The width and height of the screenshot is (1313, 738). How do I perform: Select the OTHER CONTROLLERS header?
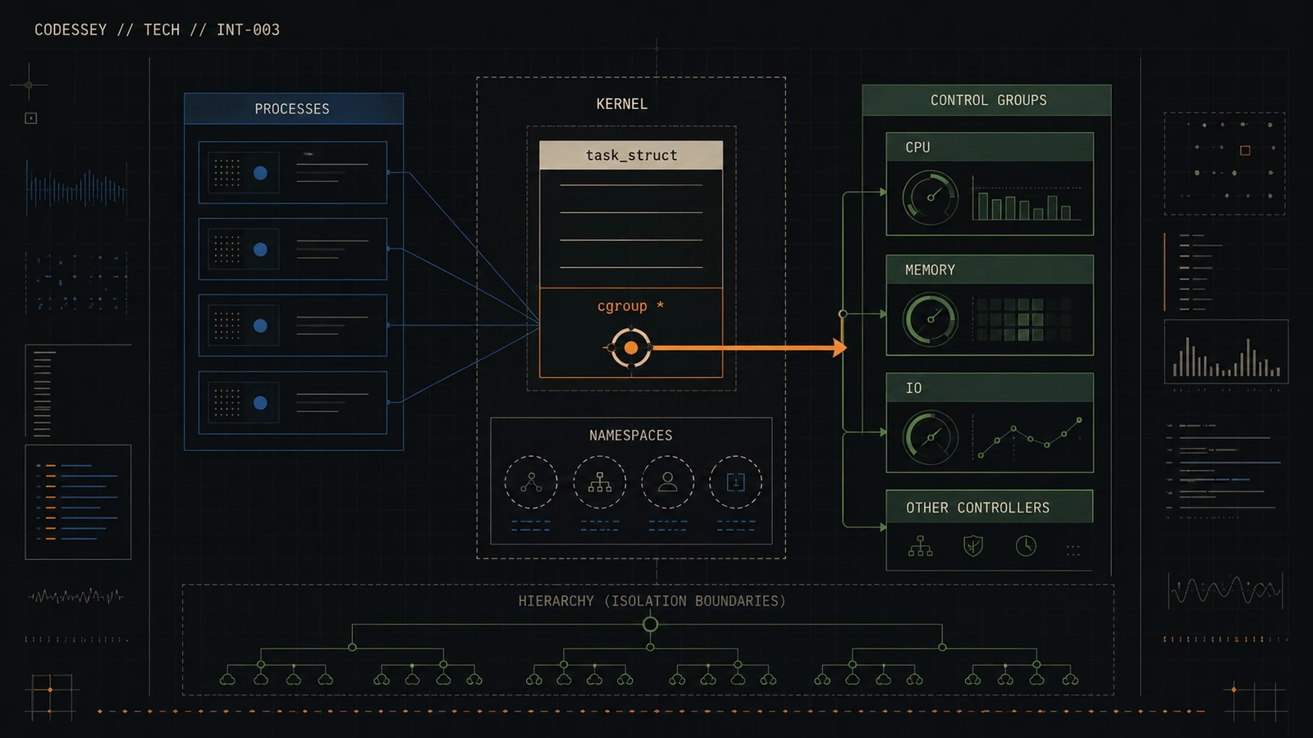[x=990, y=507]
